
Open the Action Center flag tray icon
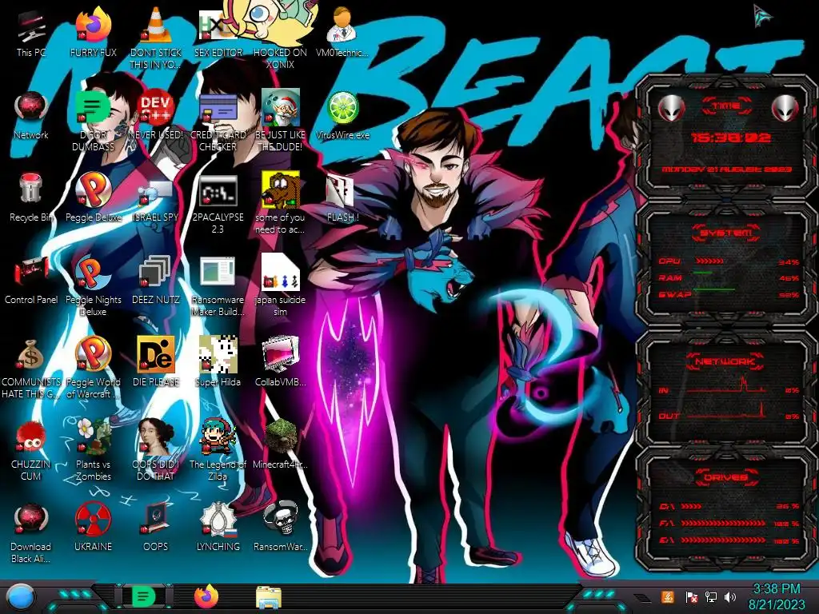click(691, 597)
